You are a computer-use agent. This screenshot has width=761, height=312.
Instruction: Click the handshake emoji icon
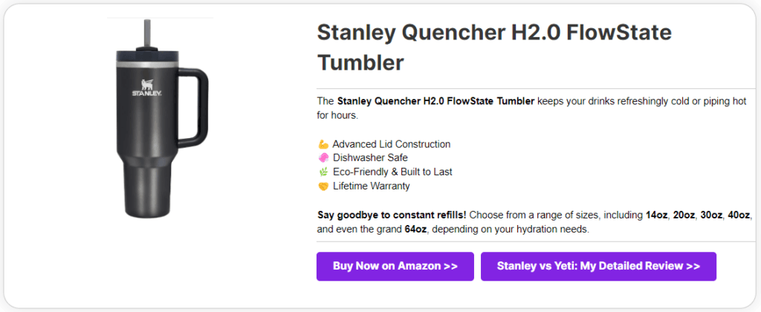click(x=322, y=186)
